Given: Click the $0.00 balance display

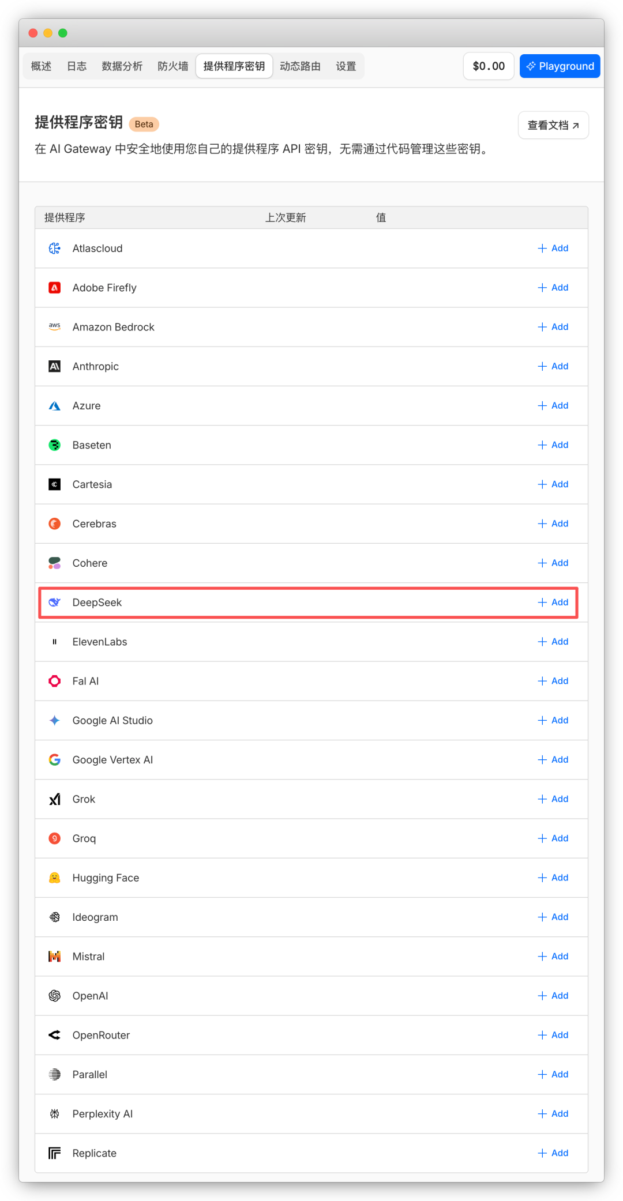Looking at the screenshot, I should (x=488, y=66).
